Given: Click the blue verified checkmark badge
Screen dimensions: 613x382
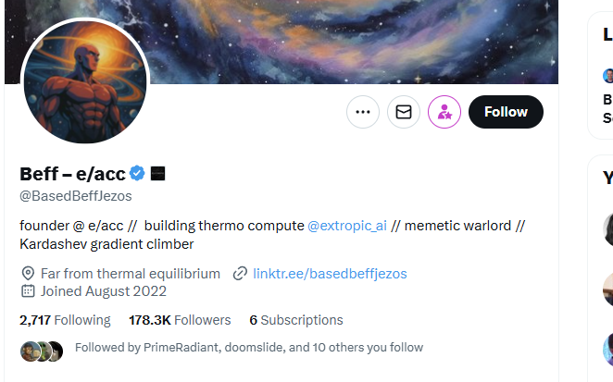Looking at the screenshot, I should click(137, 173).
